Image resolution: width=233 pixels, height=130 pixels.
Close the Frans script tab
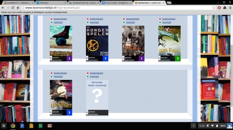tap(131, 3)
